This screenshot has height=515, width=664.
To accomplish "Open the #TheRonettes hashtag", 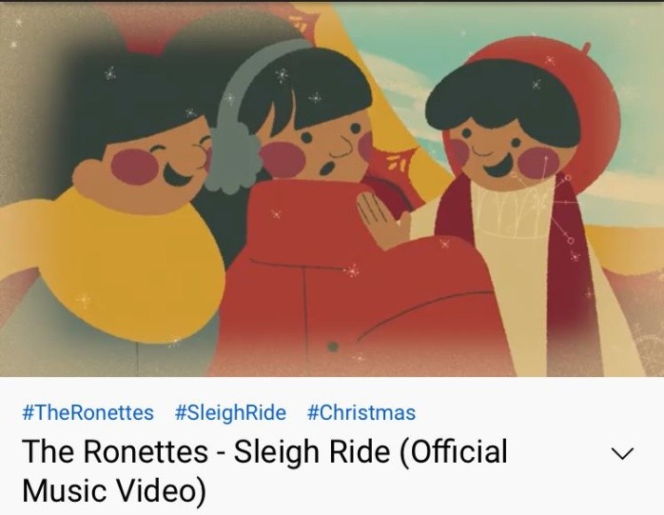I will [x=88, y=412].
